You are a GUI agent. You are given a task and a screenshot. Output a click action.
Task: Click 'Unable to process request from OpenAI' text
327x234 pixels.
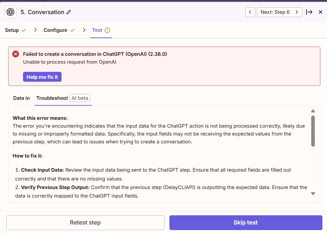click(70, 62)
